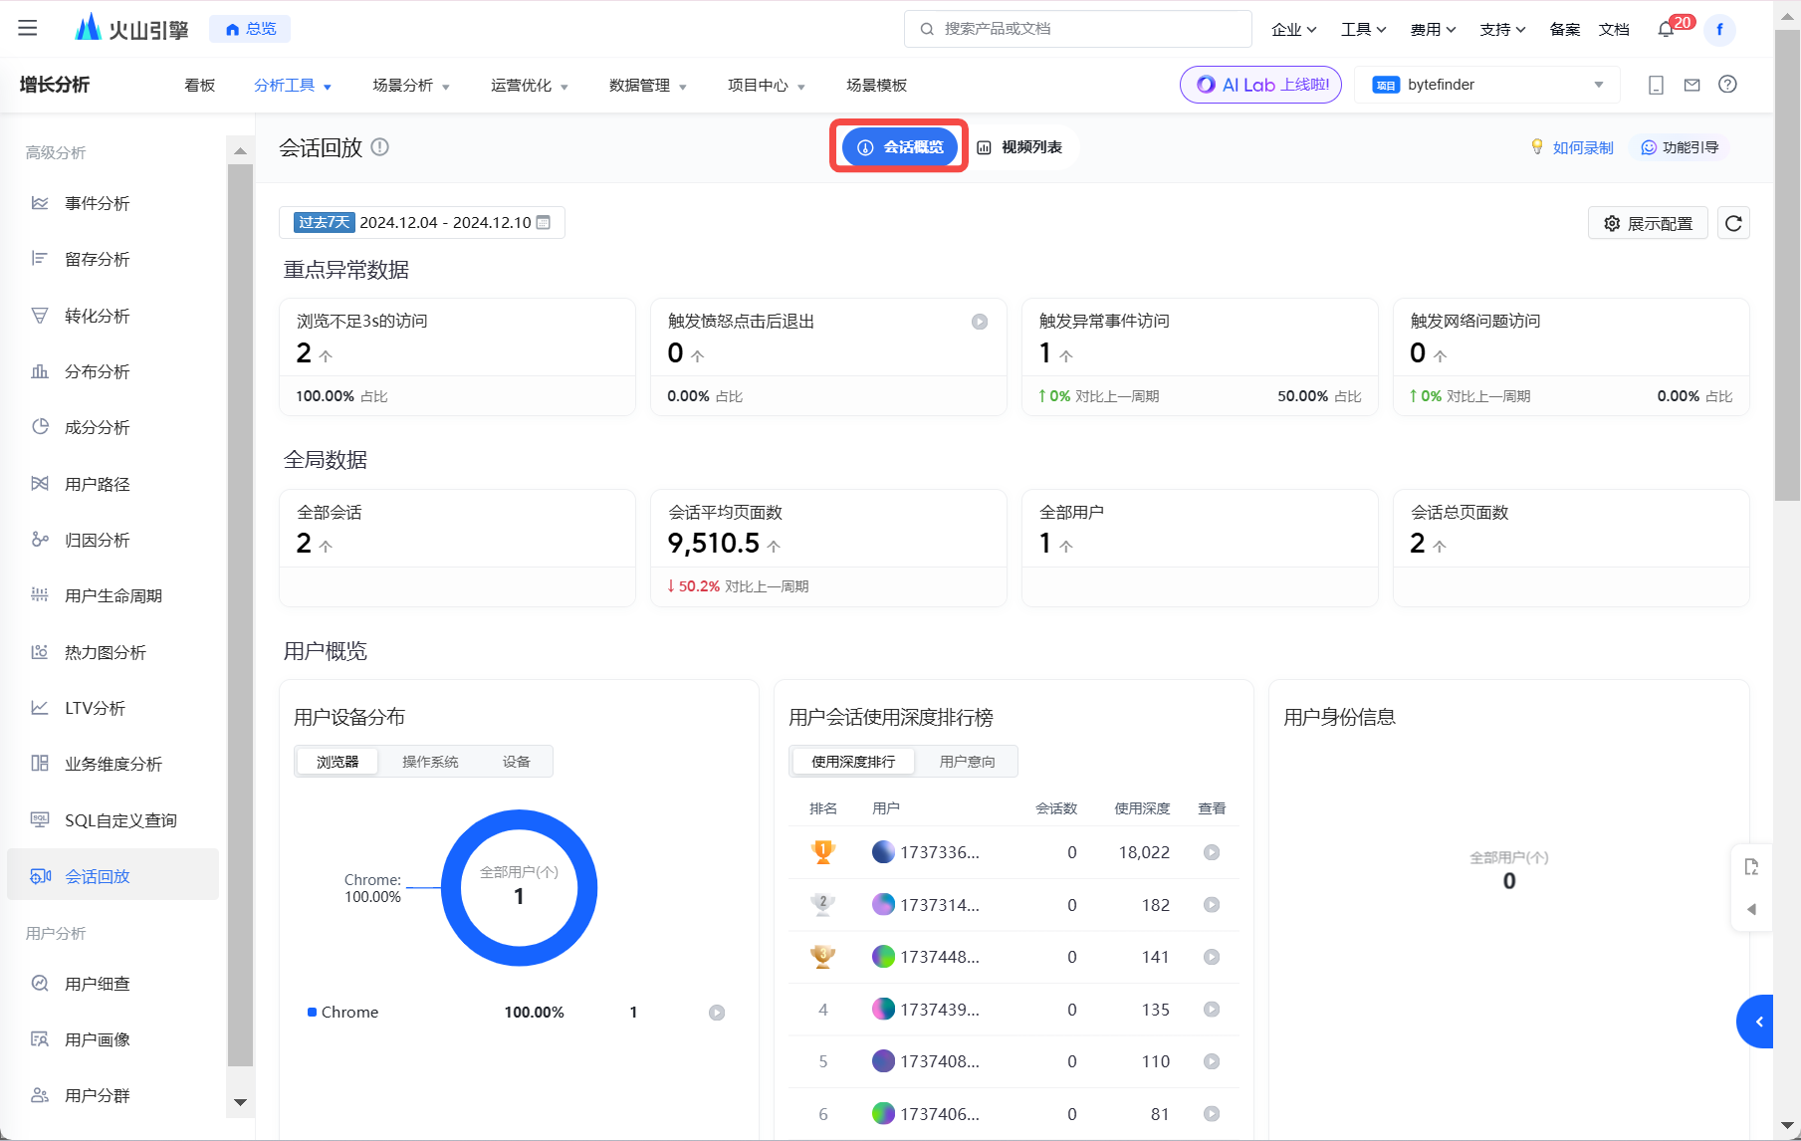Expand the 分析工具 dropdown menu
Image resolution: width=1801 pixels, height=1141 pixels.
pyautogui.click(x=293, y=86)
